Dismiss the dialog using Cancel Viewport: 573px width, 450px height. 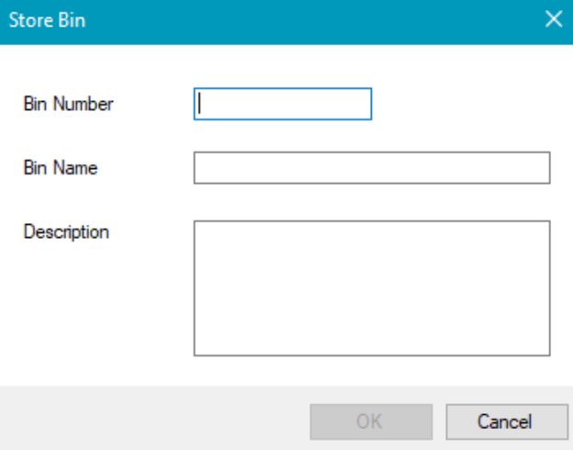click(x=504, y=422)
